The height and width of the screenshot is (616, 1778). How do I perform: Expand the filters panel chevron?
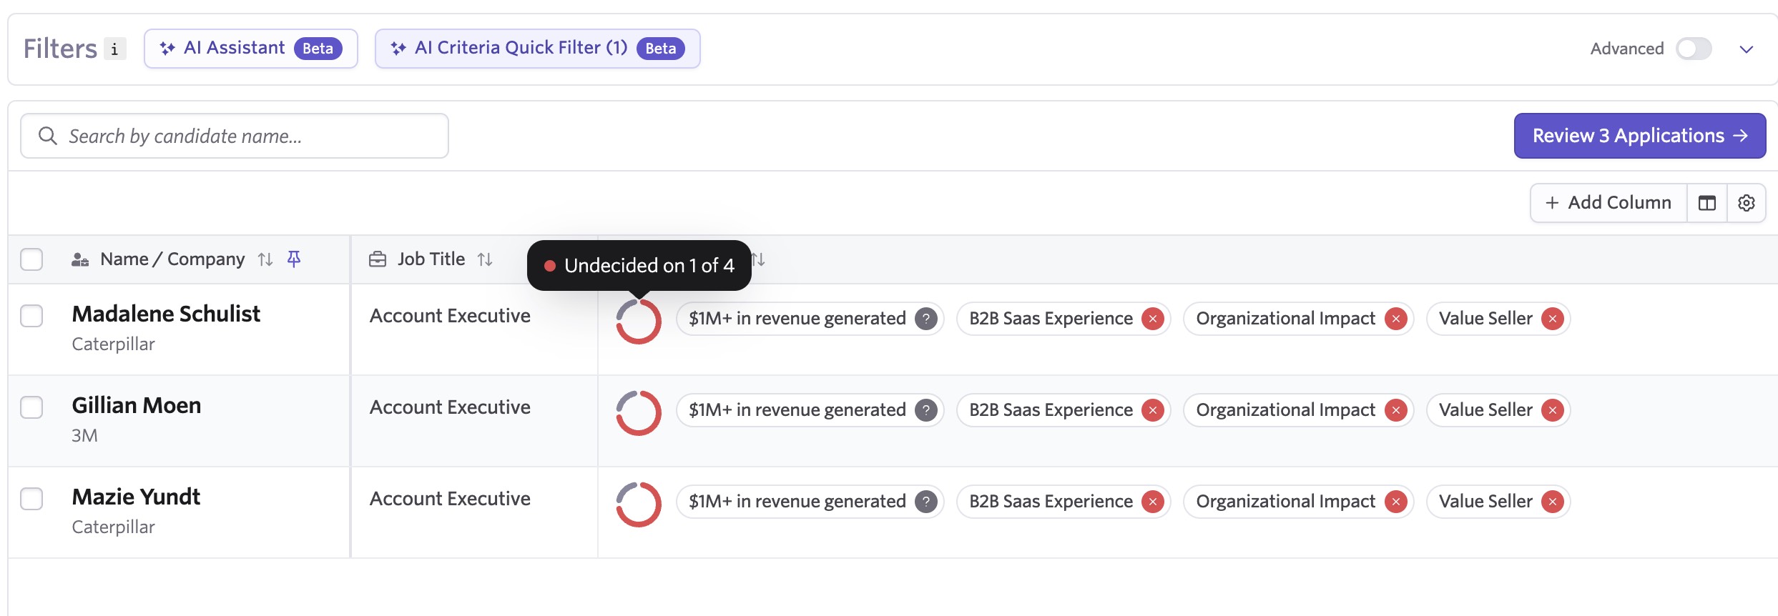tap(1746, 49)
